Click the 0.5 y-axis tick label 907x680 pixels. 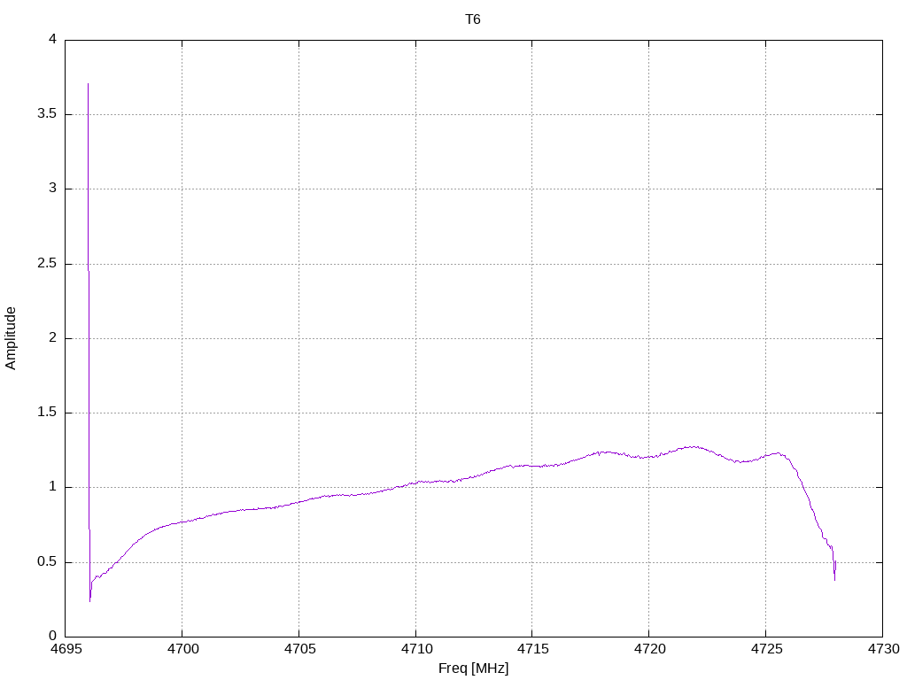47,561
